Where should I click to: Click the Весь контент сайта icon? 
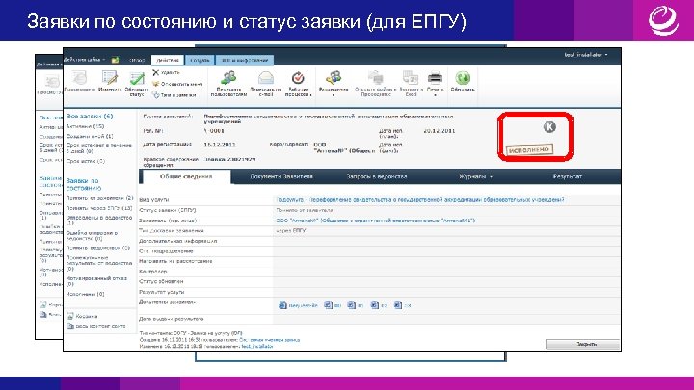click(x=70, y=326)
